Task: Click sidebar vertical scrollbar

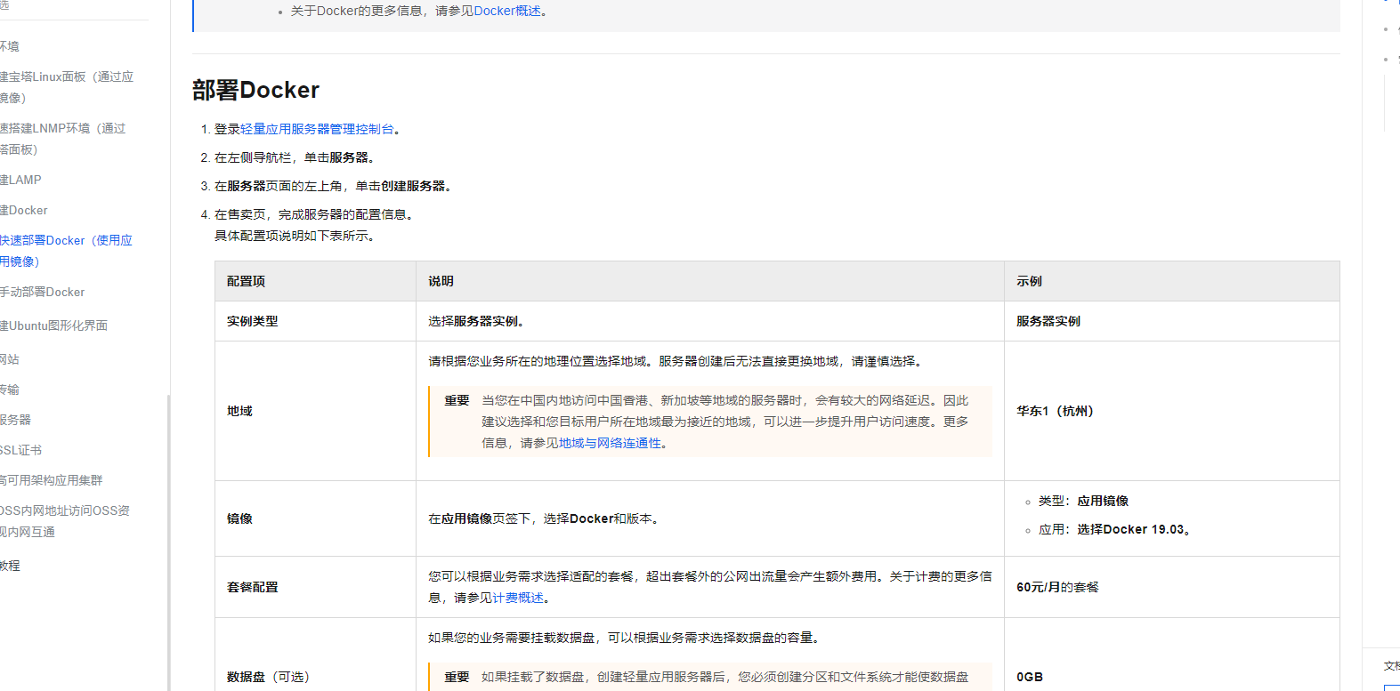Action: tap(169, 542)
